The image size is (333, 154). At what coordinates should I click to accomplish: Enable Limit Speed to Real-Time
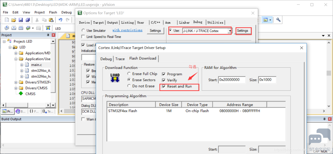(83, 37)
